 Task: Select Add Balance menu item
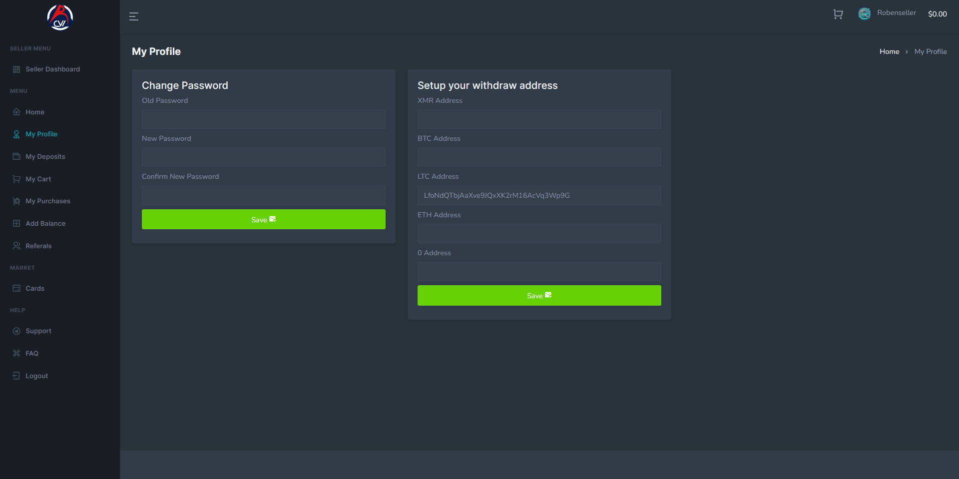(45, 223)
